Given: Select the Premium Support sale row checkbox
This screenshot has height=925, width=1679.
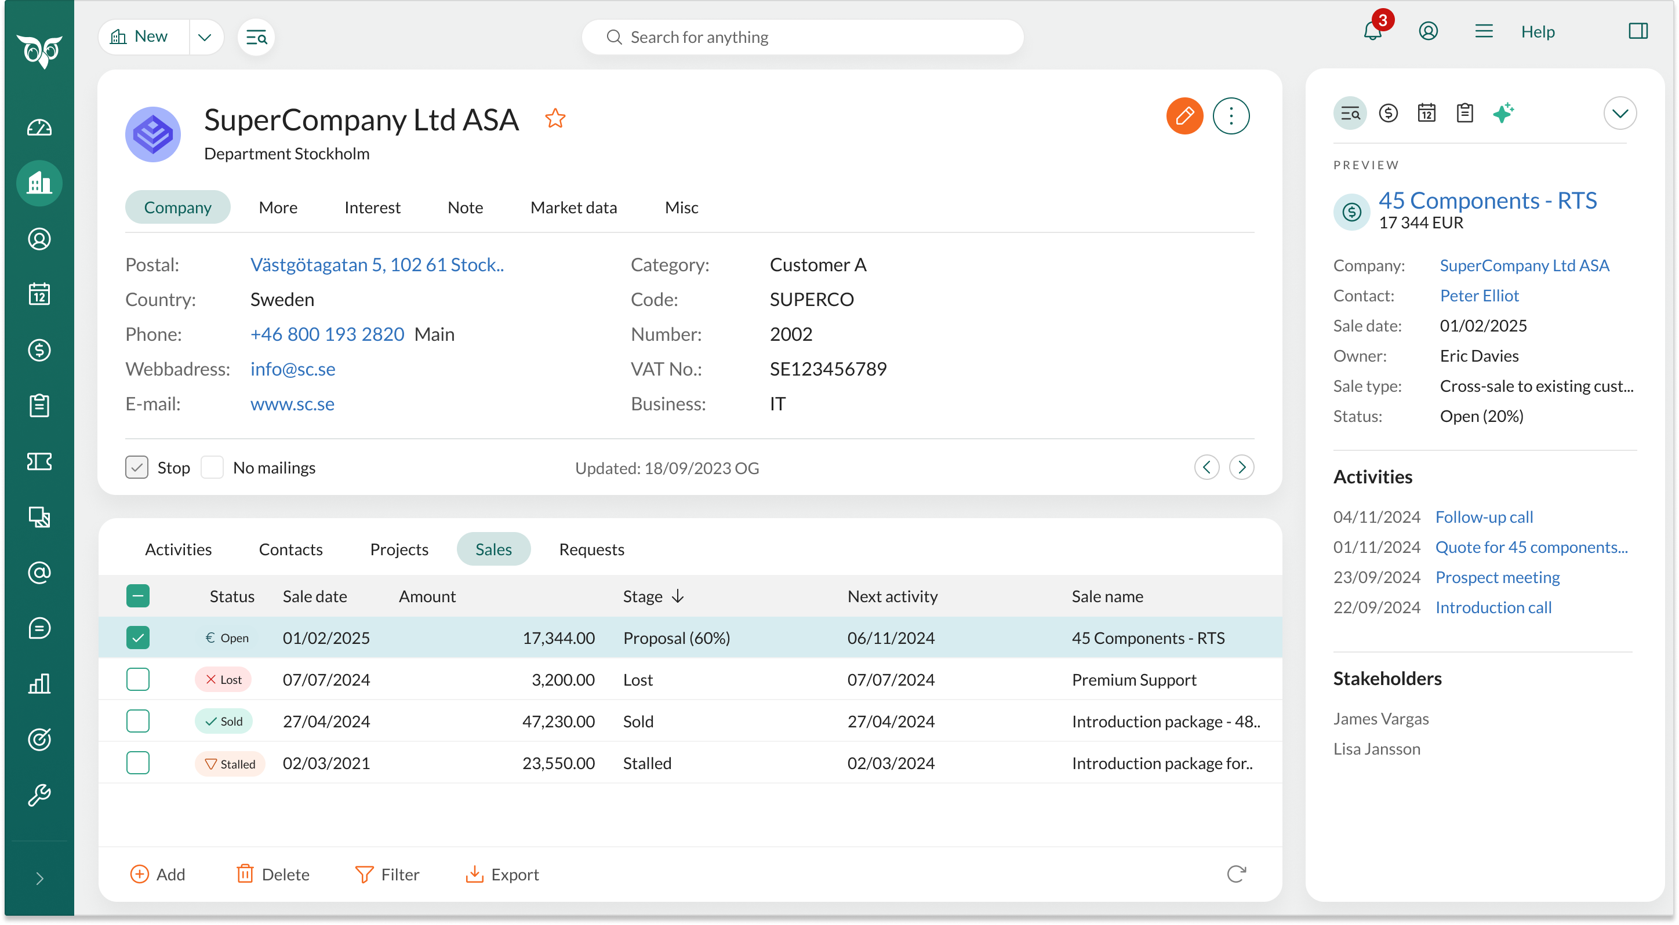Looking at the screenshot, I should click(137, 679).
